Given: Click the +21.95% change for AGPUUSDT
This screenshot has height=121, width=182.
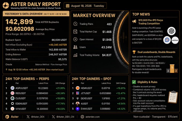Looking at the screenshot, I should pos(60,88).
